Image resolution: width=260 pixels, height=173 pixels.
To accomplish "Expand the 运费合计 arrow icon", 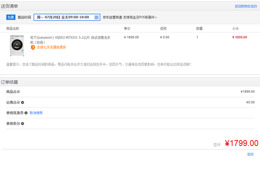I will pyautogui.click(x=22, y=103).
